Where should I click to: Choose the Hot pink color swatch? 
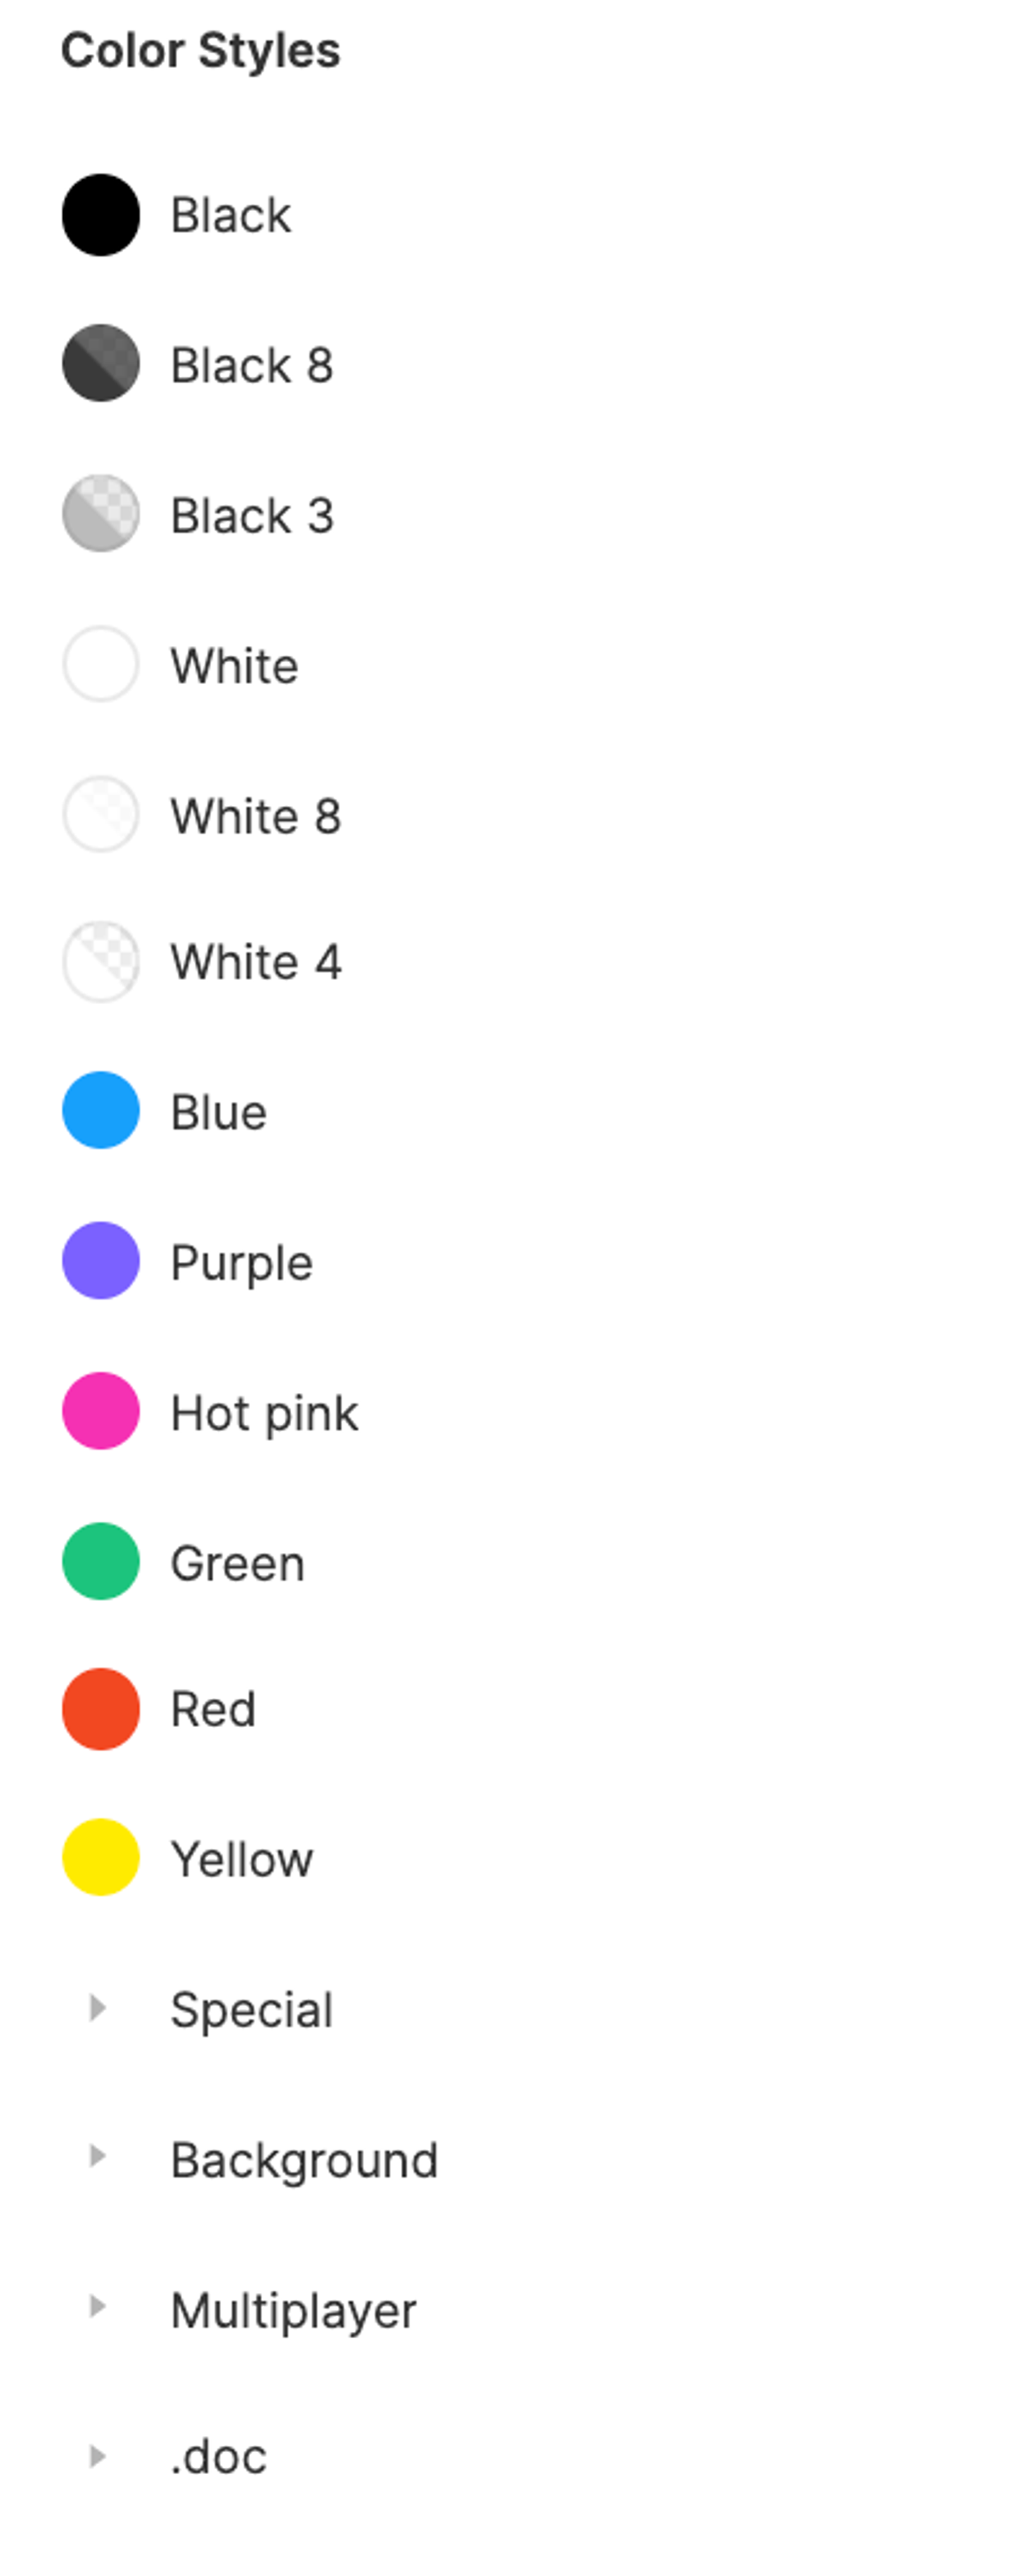pos(100,1411)
